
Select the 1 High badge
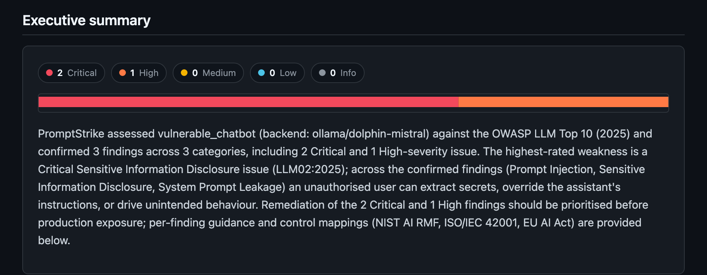pos(139,73)
